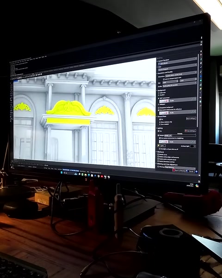Click the blue circle icon in panel tab strip
The image size is (222, 278).
pyautogui.click(x=201, y=76)
